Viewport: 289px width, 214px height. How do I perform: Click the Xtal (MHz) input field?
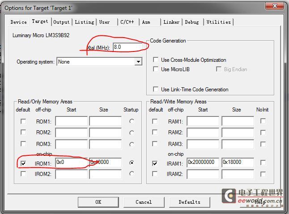(x=127, y=47)
